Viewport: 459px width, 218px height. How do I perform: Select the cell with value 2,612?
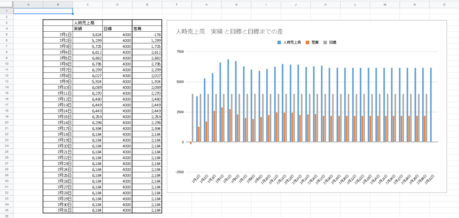click(x=147, y=52)
